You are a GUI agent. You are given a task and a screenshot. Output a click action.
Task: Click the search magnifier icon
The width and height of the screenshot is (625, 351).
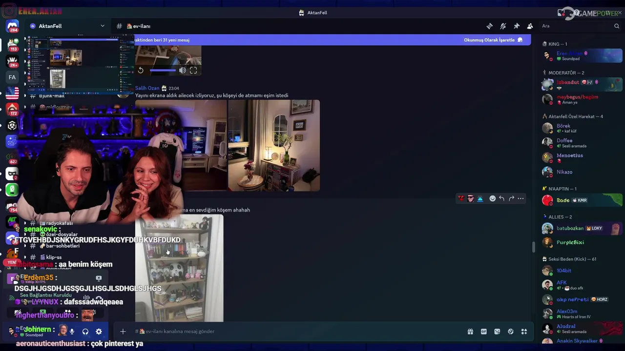[617, 26]
